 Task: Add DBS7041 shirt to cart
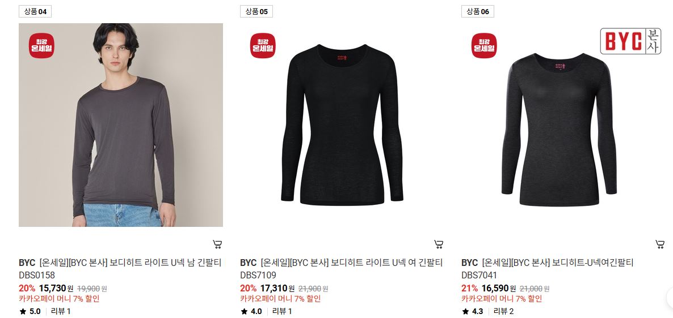coord(660,244)
